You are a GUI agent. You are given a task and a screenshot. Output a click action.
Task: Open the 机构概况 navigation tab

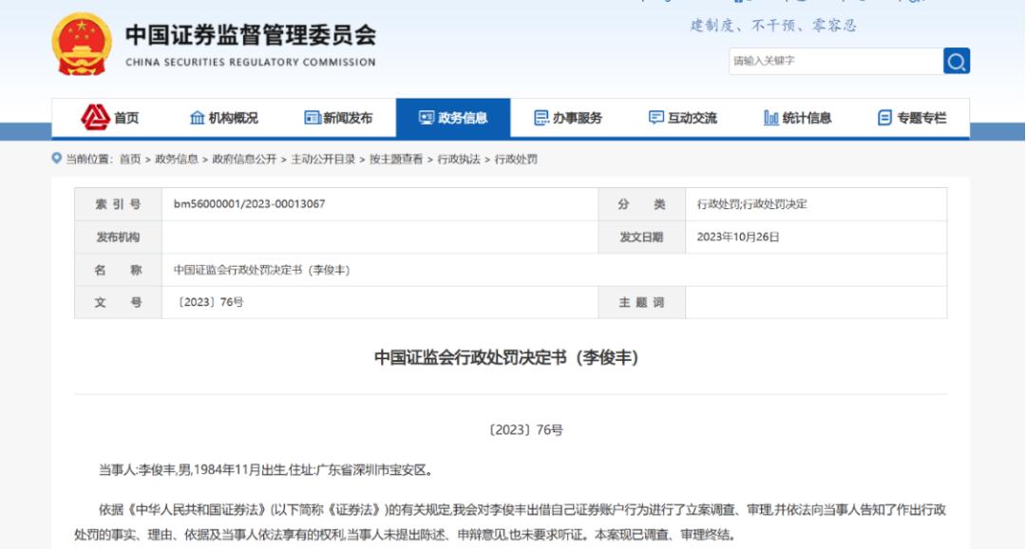click(224, 118)
